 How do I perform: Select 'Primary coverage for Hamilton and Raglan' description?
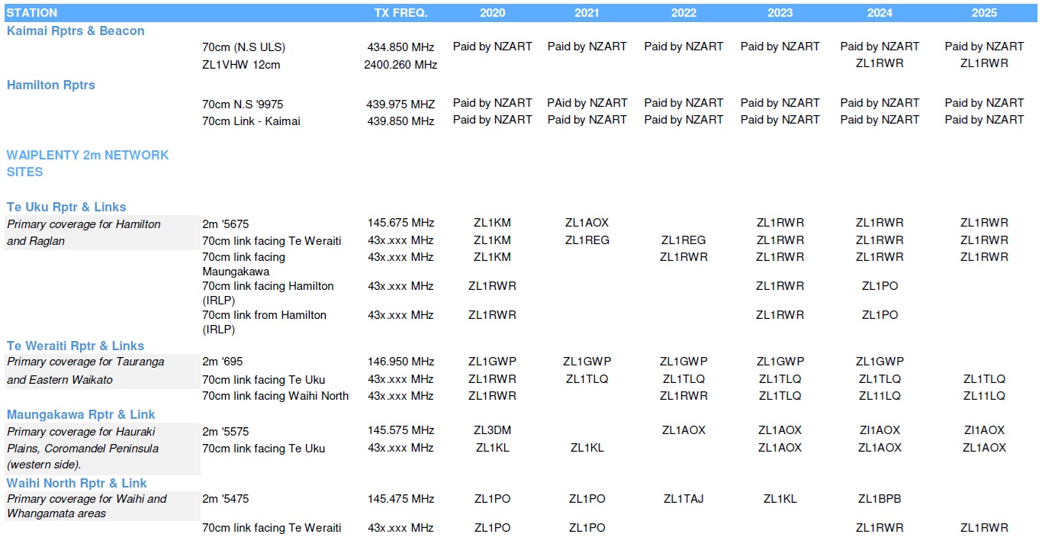pyautogui.click(x=84, y=233)
